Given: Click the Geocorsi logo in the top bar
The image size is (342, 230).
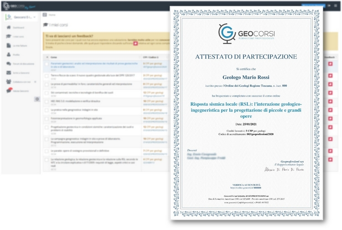Looking at the screenshot, I should click(19, 6).
